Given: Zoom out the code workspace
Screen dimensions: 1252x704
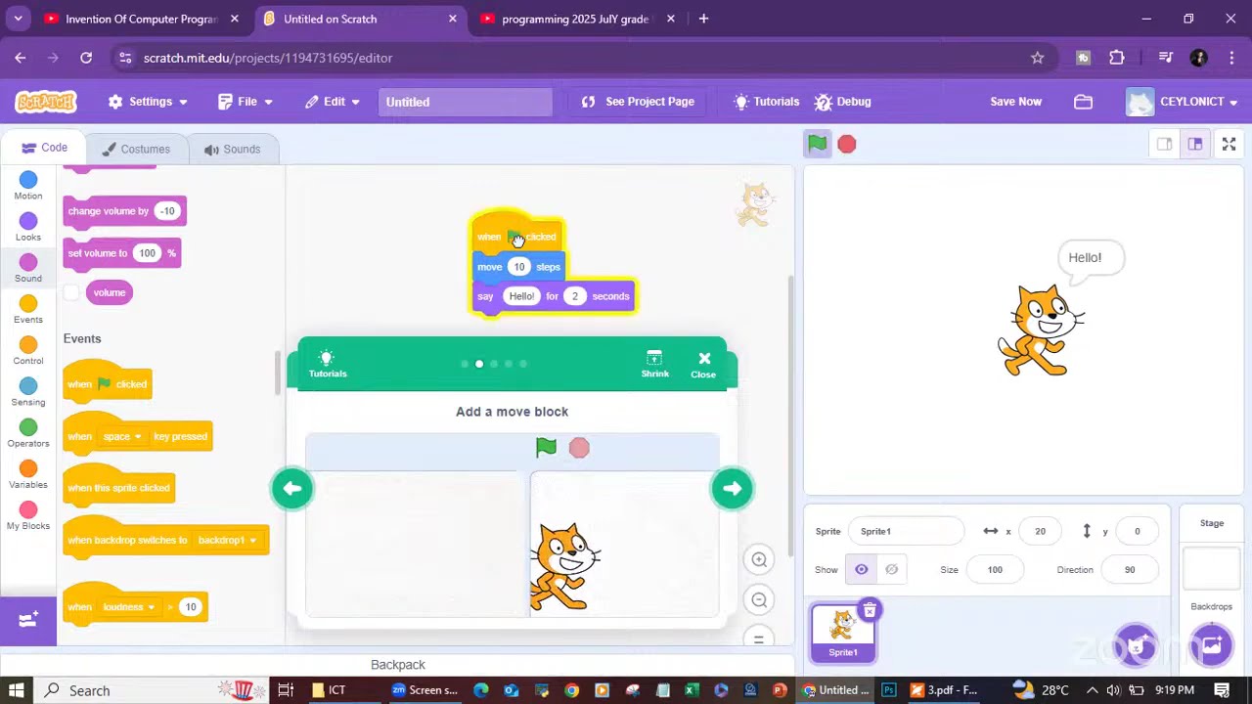Looking at the screenshot, I should point(759,600).
